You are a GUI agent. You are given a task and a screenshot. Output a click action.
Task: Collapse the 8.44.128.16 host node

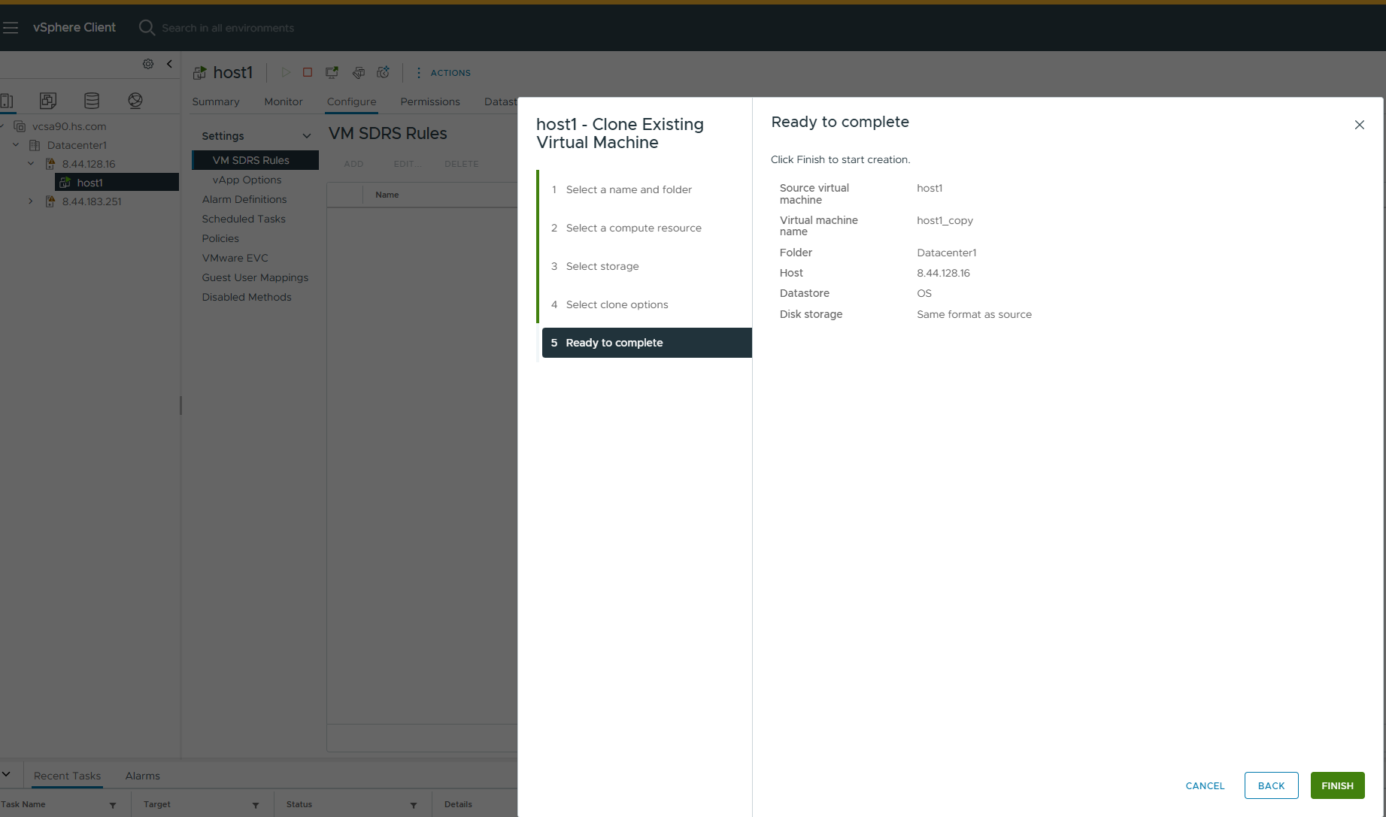click(31, 163)
